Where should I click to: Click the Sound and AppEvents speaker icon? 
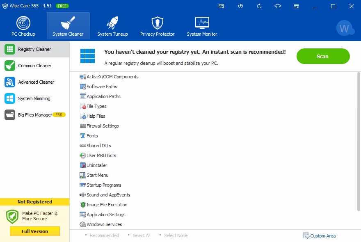[82, 195]
